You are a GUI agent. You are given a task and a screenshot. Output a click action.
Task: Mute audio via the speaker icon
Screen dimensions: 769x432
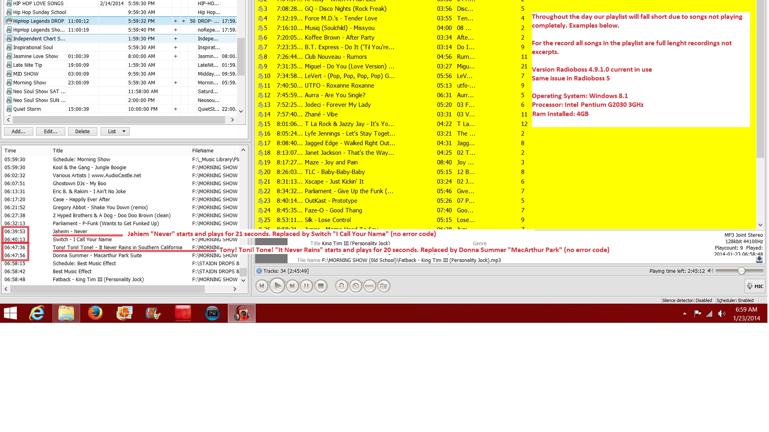pyautogui.click(x=710, y=271)
